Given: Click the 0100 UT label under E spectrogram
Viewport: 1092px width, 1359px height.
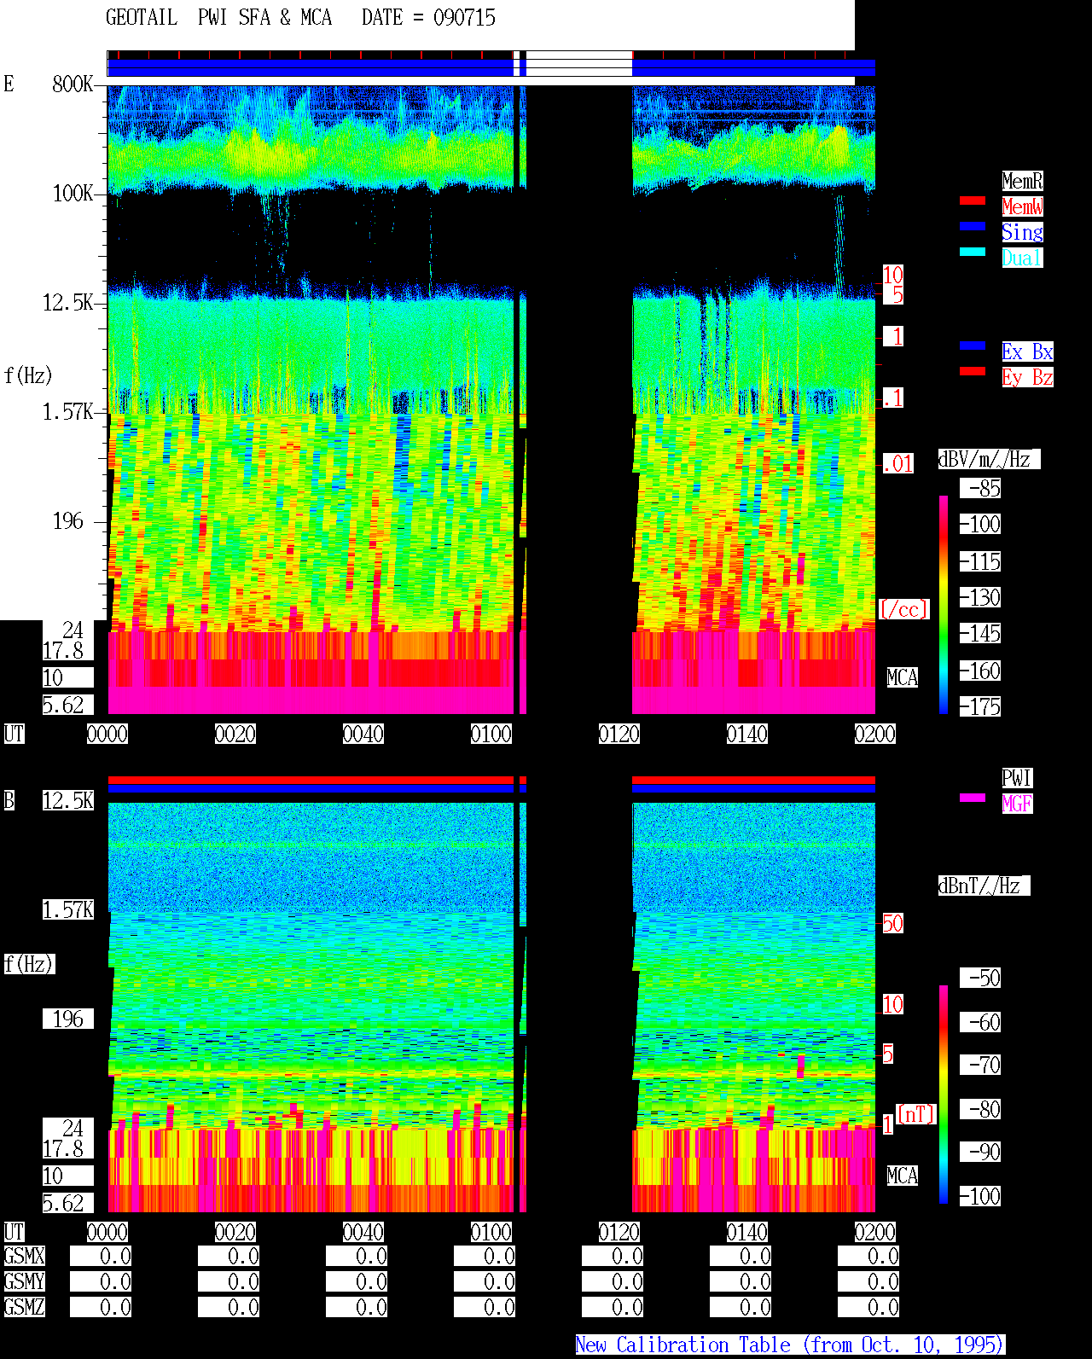Looking at the screenshot, I should pos(491,734).
